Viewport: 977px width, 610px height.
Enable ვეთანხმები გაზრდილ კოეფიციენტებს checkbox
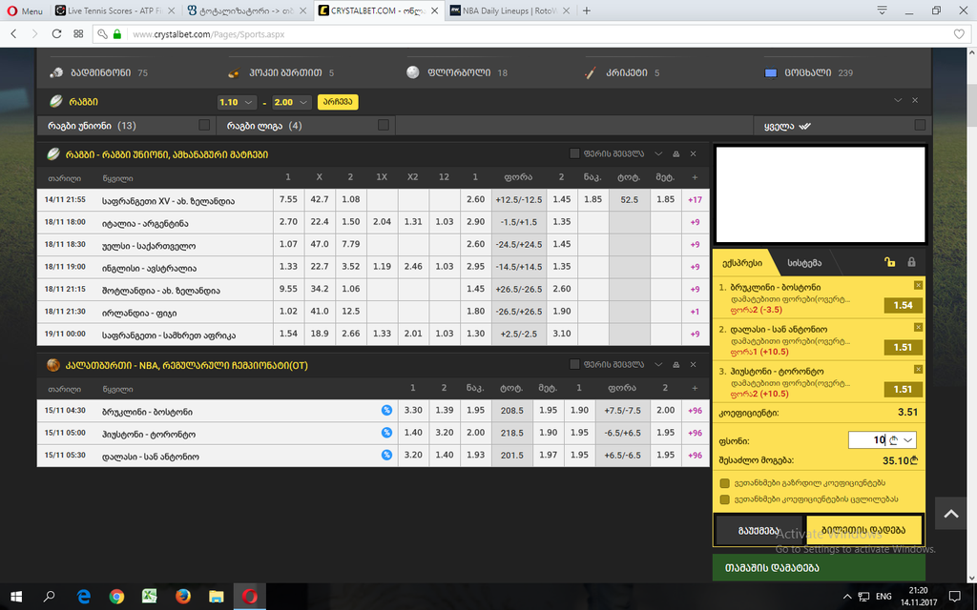pos(724,483)
